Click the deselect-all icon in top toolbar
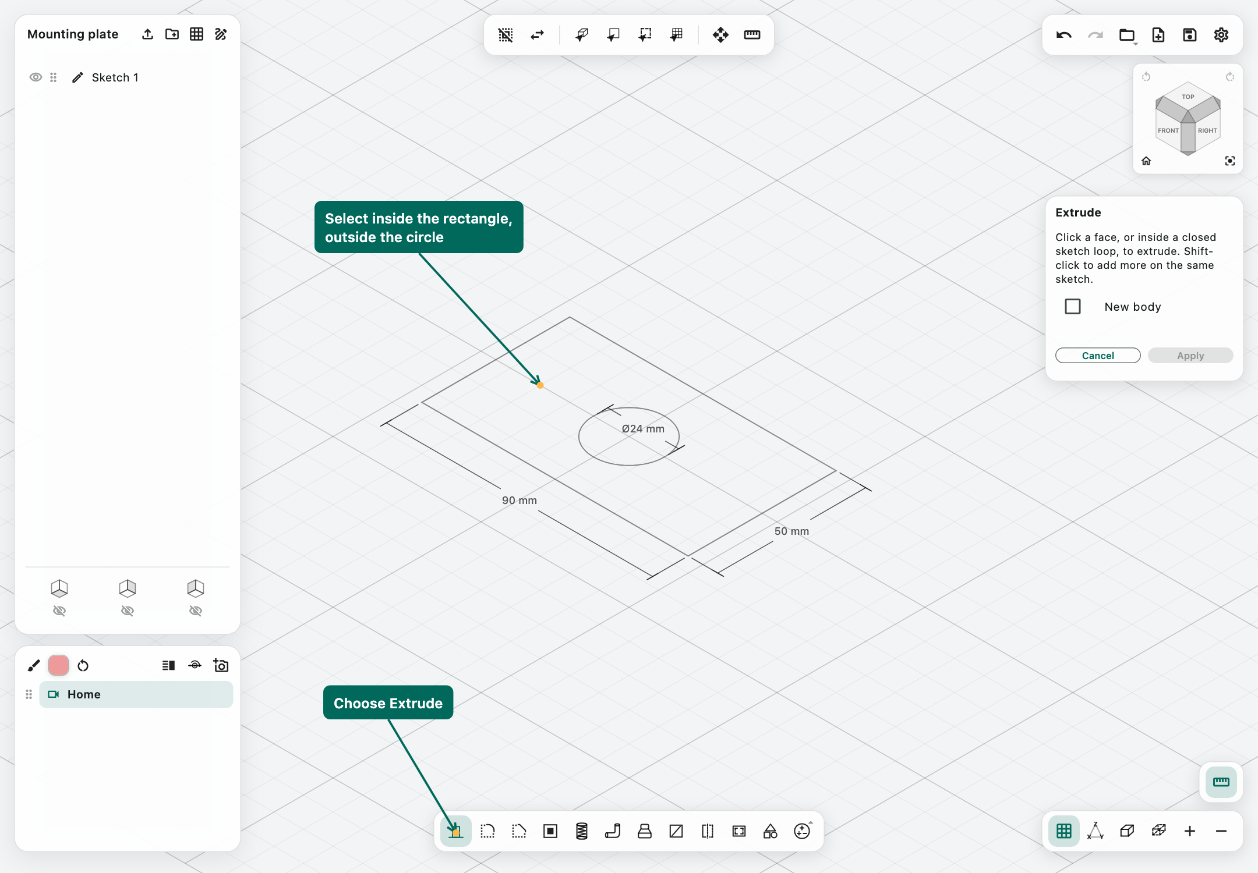The width and height of the screenshot is (1258, 873). tap(506, 35)
